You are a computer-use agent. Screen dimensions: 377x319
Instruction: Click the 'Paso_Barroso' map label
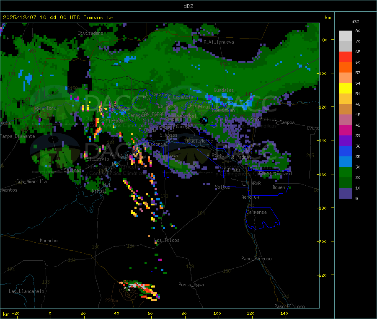256,259
